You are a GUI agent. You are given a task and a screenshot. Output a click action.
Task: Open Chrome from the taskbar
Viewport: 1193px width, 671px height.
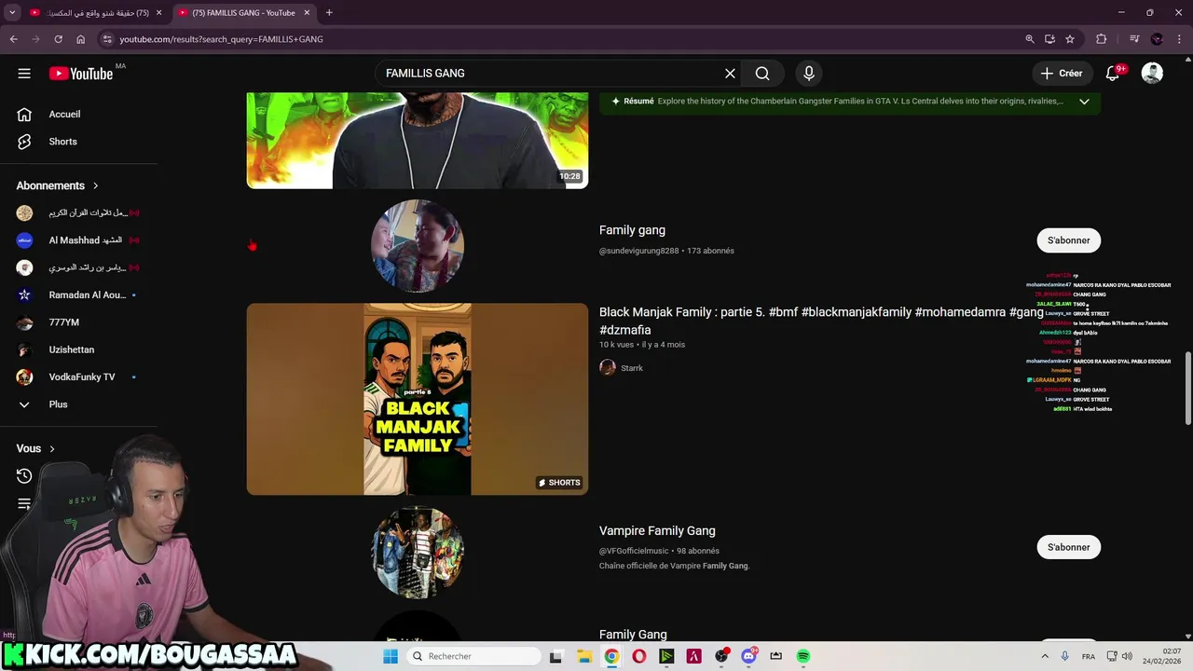[611, 656]
